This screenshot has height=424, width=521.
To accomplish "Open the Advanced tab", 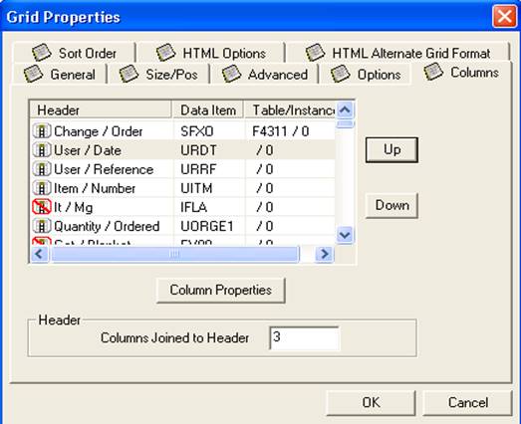I will click(x=265, y=74).
